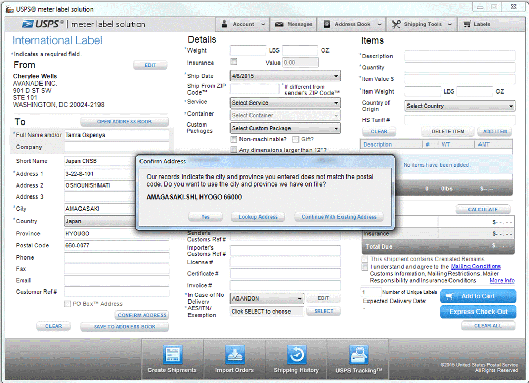Viewport: 529px width, 383px height.
Task: Check Any dimensions larger than 12" box
Action: 234,150
